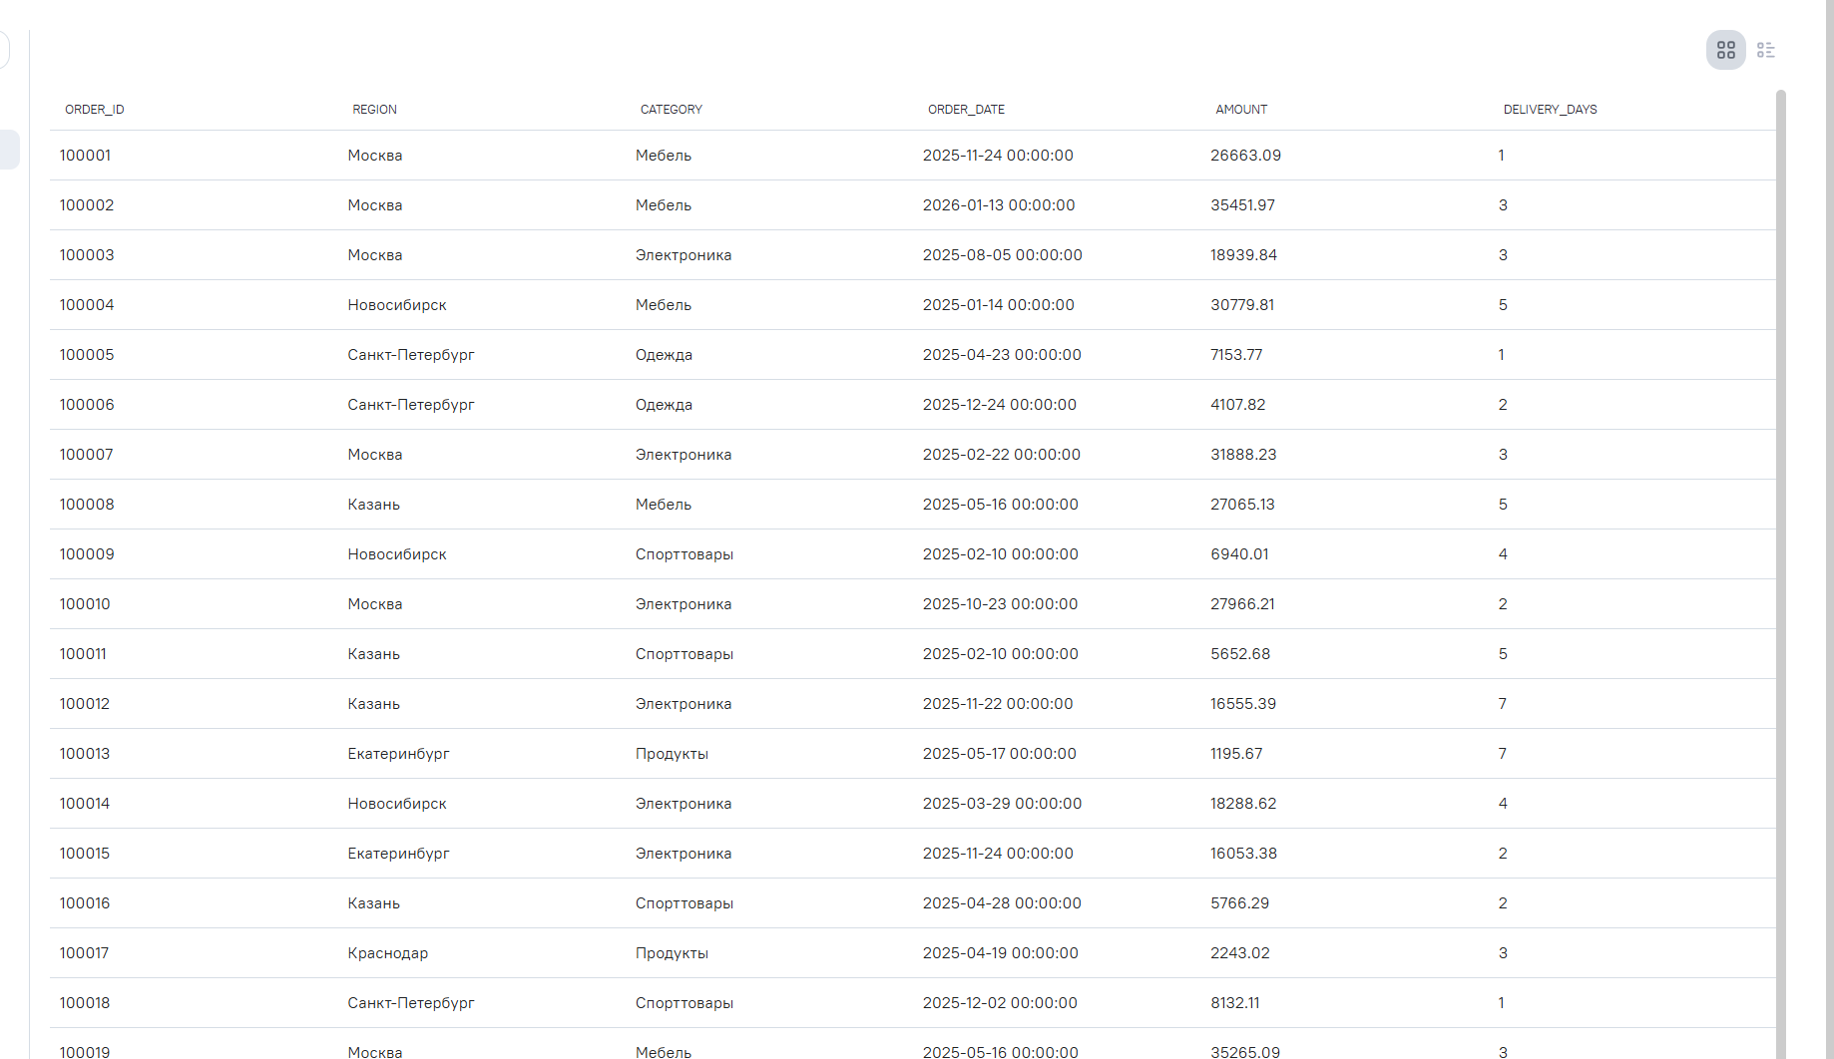
Task: Switch to list view icon
Action: [1765, 50]
